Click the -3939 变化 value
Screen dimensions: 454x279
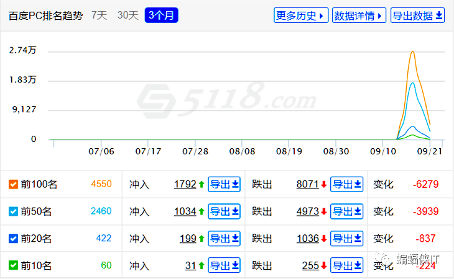tap(425, 211)
